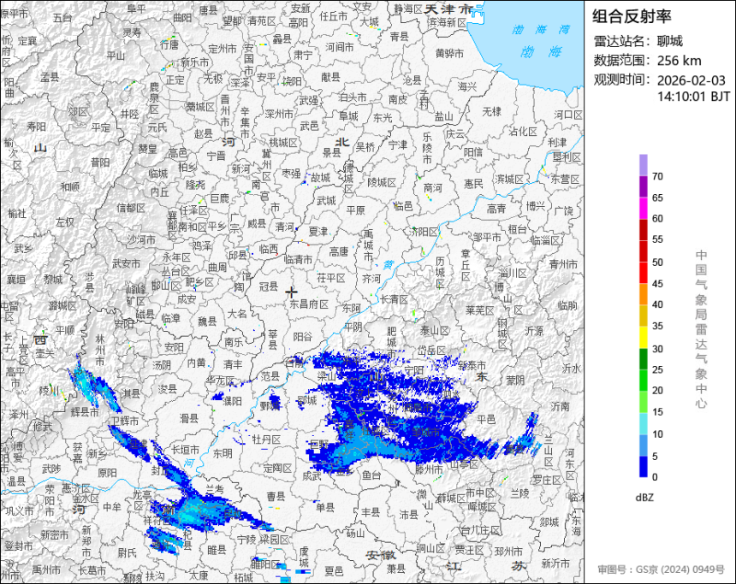Click the 平原 map label
Image resolution: width=736 pixels, height=584 pixels.
click(355, 209)
